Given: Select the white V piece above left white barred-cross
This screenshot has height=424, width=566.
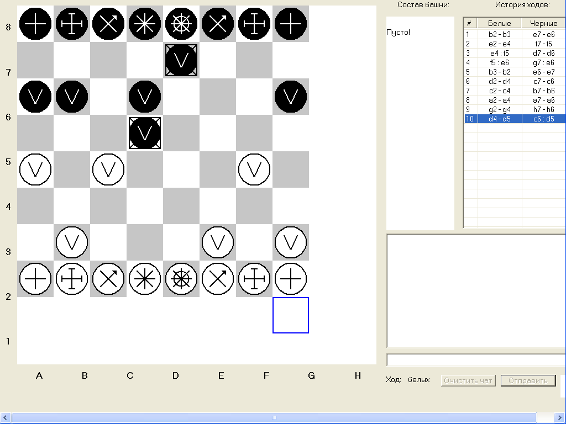Looking at the screenshot, I should click(x=72, y=242).
